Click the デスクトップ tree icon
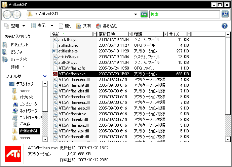 (x=11, y=84)
